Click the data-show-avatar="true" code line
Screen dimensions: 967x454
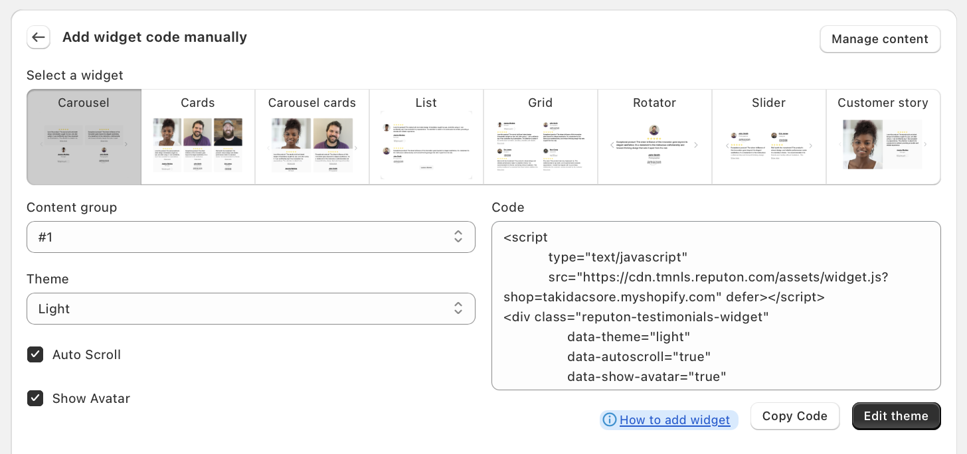[x=647, y=376]
